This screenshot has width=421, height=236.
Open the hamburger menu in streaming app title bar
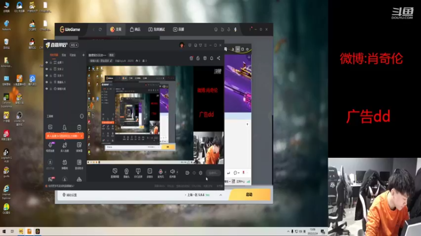click(206, 45)
